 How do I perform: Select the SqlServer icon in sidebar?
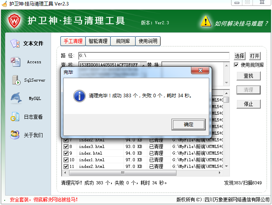pos(16,80)
